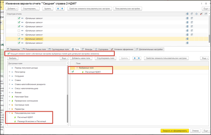The height and width of the screenshot is (135, 211).
Task: Collapse the Выбранные поля group
Action: [x=77, y=68]
